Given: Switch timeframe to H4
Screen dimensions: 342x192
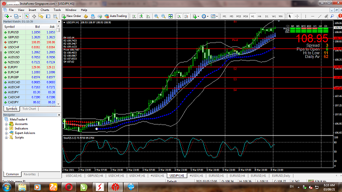Looking at the screenshot, I should pyautogui.click(x=259, y=16).
